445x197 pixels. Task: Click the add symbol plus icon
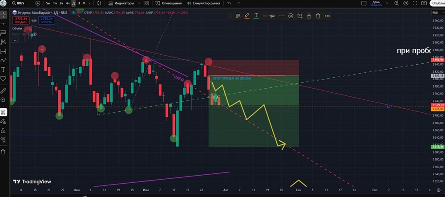click(38, 4)
